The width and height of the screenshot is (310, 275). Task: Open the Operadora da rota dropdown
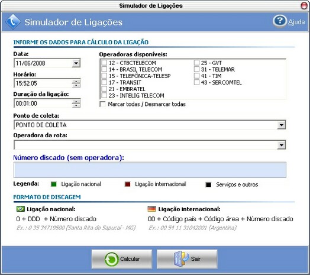point(282,145)
